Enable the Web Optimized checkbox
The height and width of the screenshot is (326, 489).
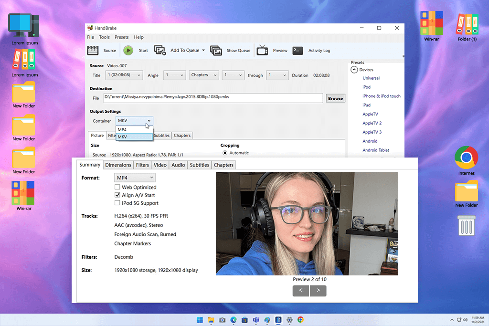(x=117, y=187)
